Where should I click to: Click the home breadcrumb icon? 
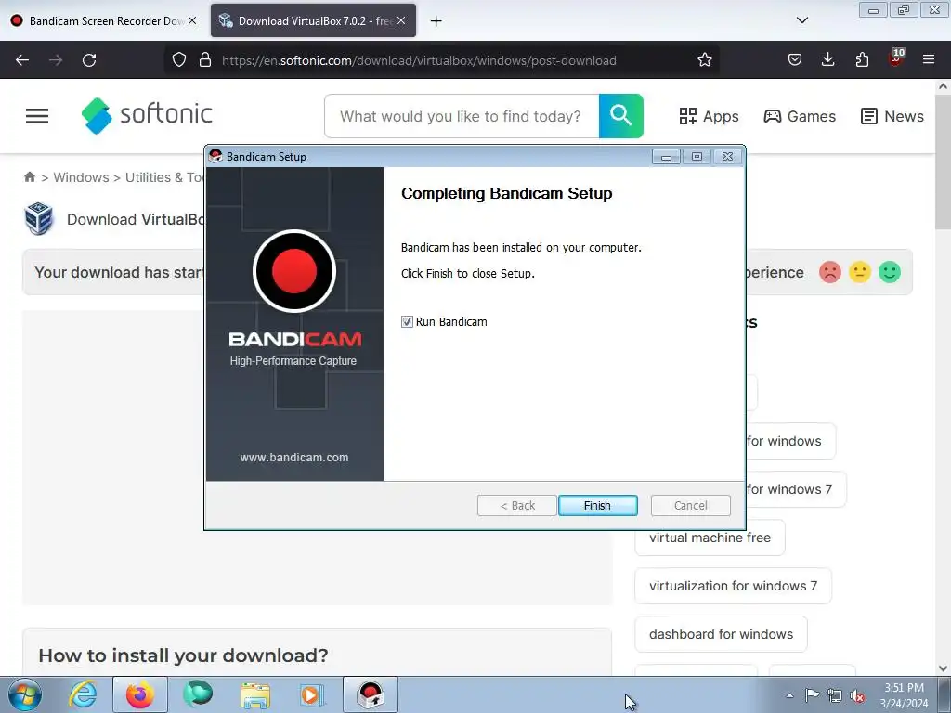[29, 177]
